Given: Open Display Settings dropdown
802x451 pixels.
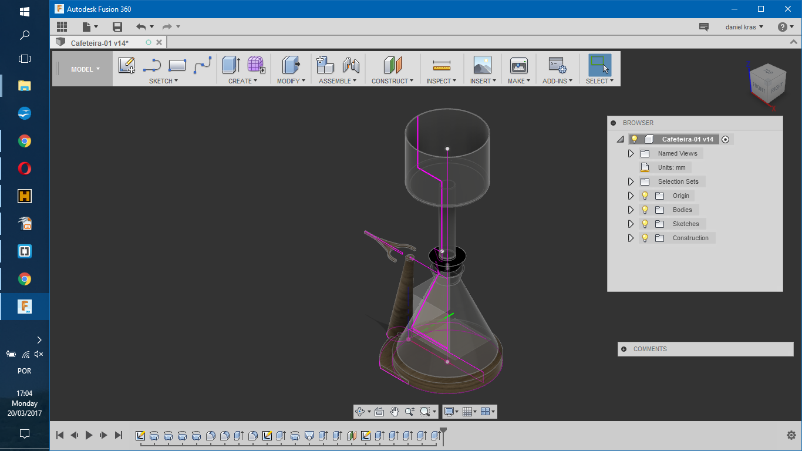Looking at the screenshot, I should coord(451,412).
